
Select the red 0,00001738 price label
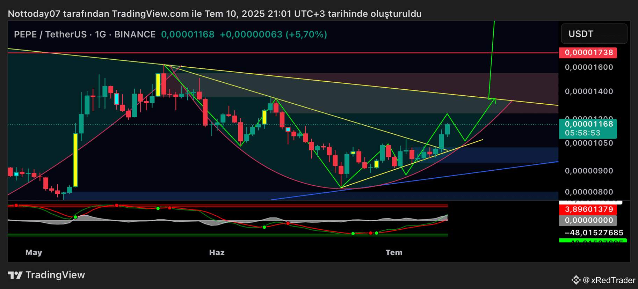(588, 53)
